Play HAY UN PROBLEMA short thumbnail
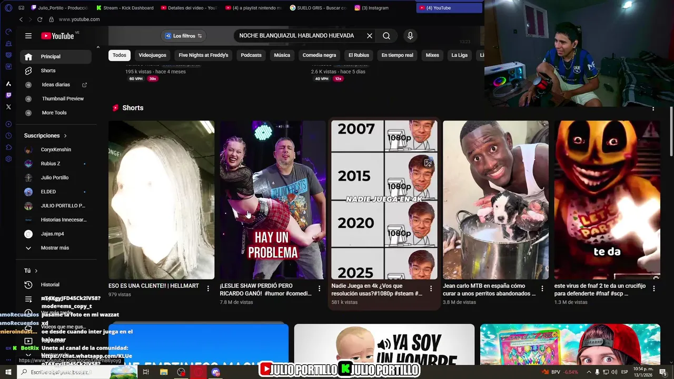This screenshot has width=674, height=379. (x=273, y=200)
